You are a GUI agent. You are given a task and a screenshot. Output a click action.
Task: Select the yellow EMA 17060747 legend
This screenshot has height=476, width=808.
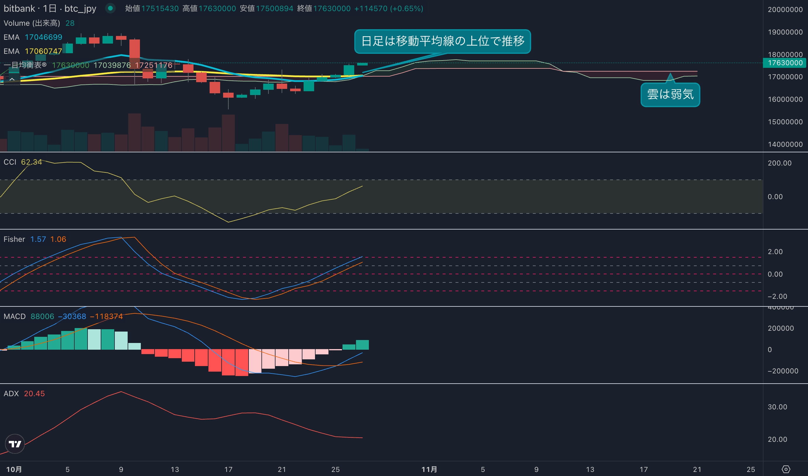click(33, 51)
